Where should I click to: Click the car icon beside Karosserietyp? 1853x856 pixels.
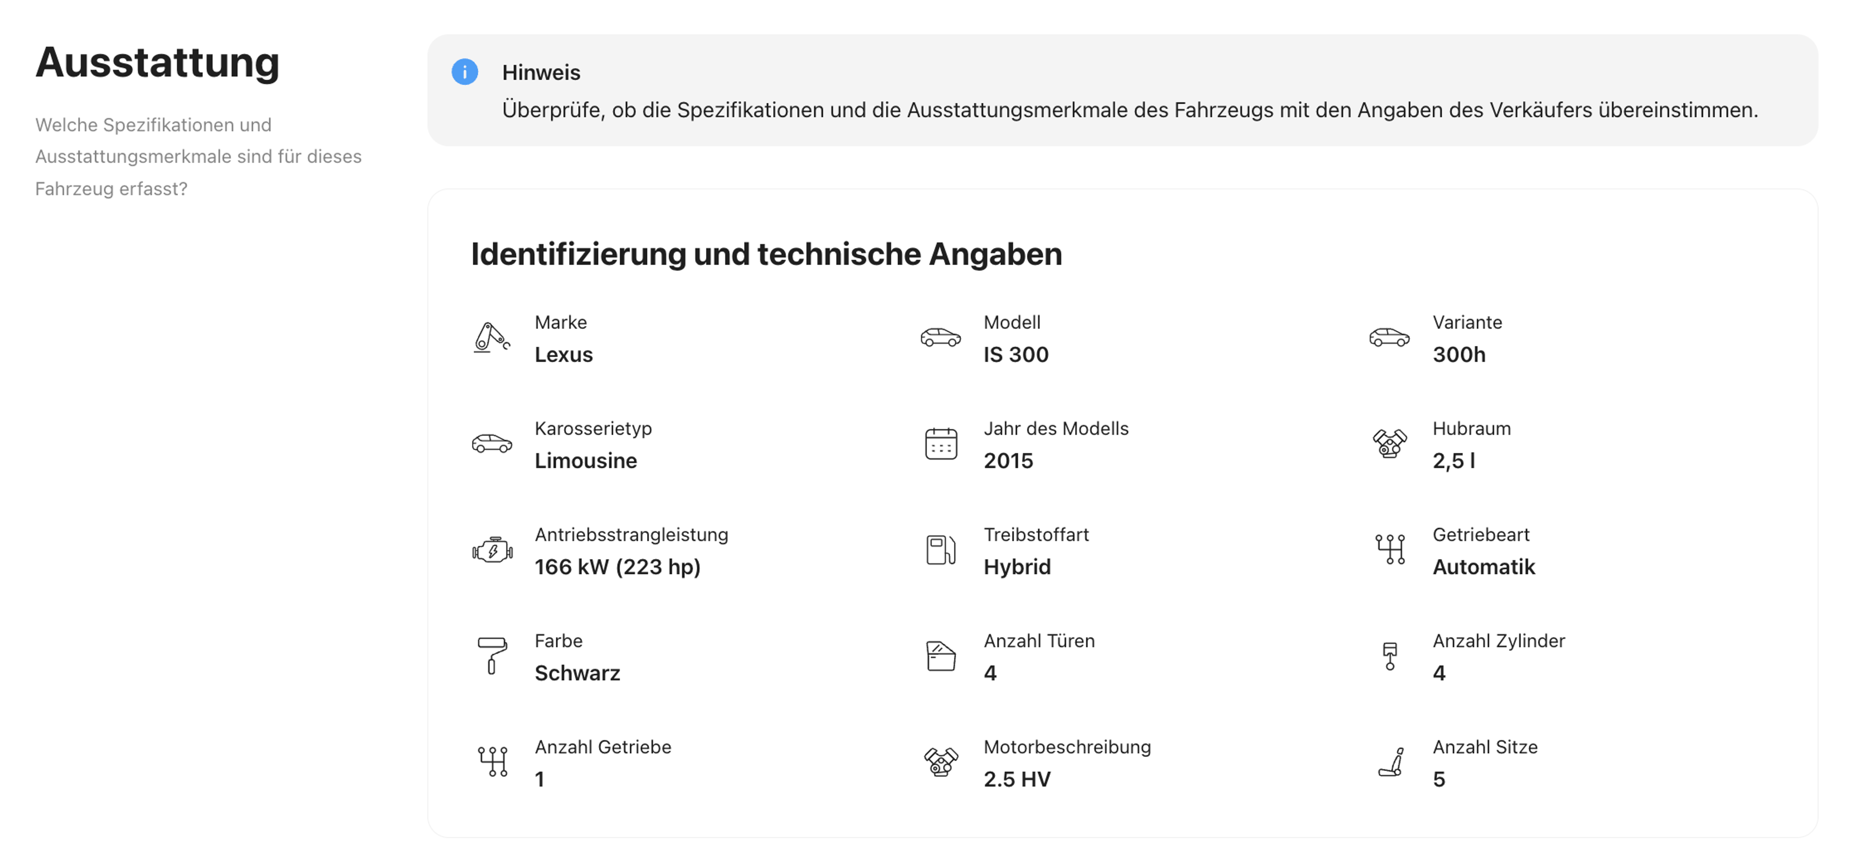(491, 444)
